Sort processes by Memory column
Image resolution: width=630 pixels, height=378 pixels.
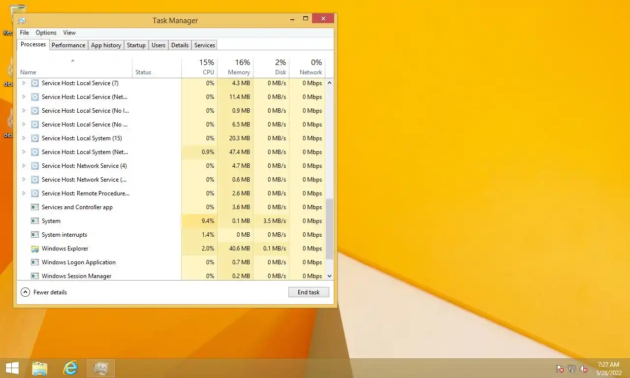pyautogui.click(x=235, y=67)
